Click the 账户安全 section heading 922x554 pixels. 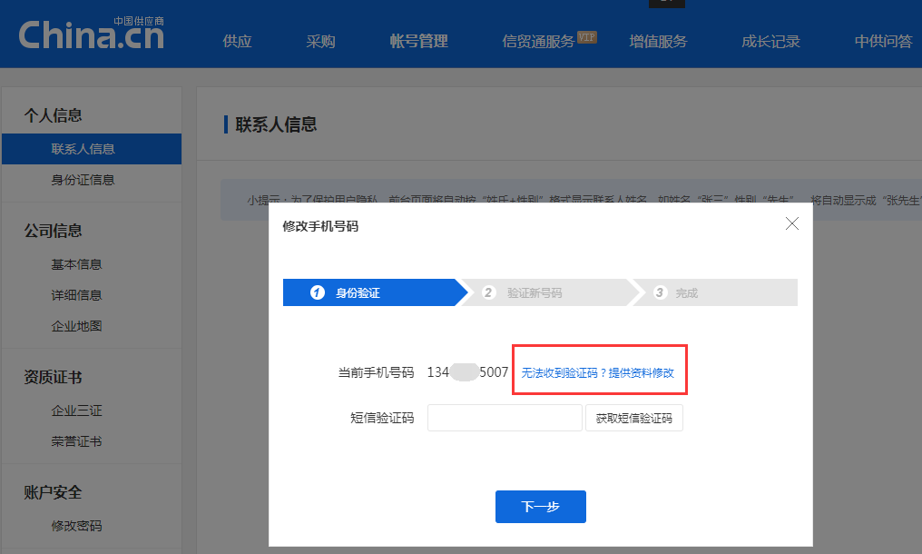pyautogui.click(x=53, y=492)
